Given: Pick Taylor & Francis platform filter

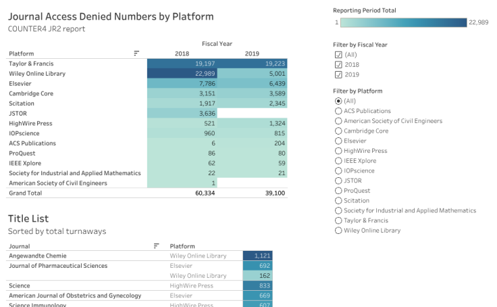Looking at the screenshot, I should [x=338, y=220].
